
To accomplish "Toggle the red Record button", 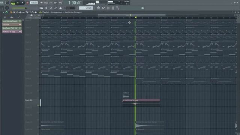I will [x=27, y=3].
